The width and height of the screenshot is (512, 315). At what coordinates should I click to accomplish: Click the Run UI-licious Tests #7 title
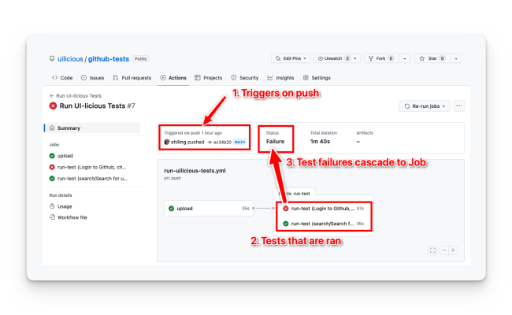point(98,106)
